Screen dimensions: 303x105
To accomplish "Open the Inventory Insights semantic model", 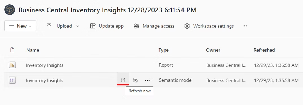I will (x=45, y=80).
